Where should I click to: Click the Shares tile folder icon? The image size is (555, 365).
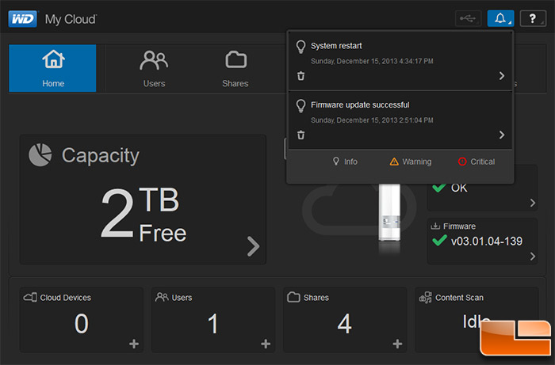(x=293, y=297)
